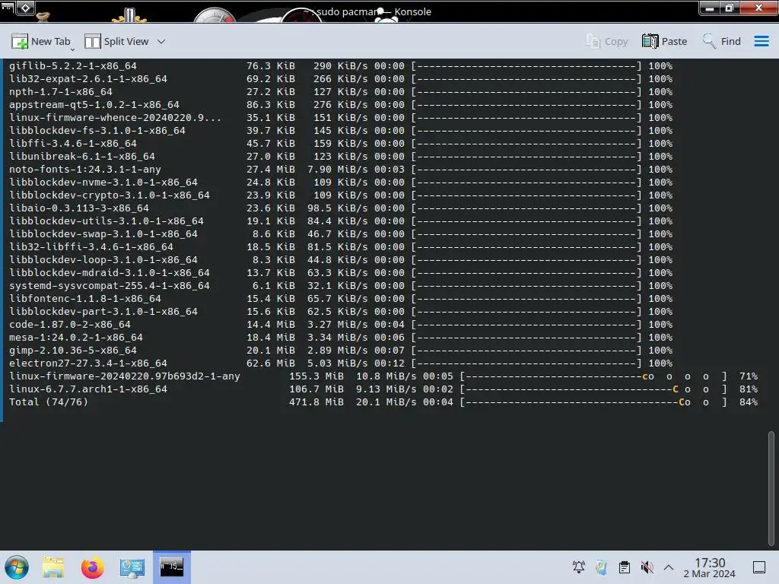779x584 pixels.
Task: Click the Copy toolbar button
Action: pyautogui.click(x=606, y=42)
